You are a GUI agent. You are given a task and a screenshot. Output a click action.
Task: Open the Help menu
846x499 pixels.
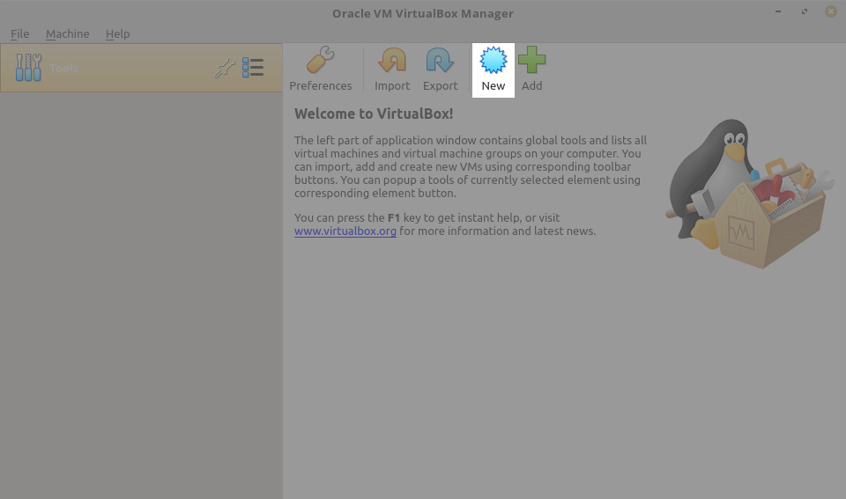[x=117, y=34]
